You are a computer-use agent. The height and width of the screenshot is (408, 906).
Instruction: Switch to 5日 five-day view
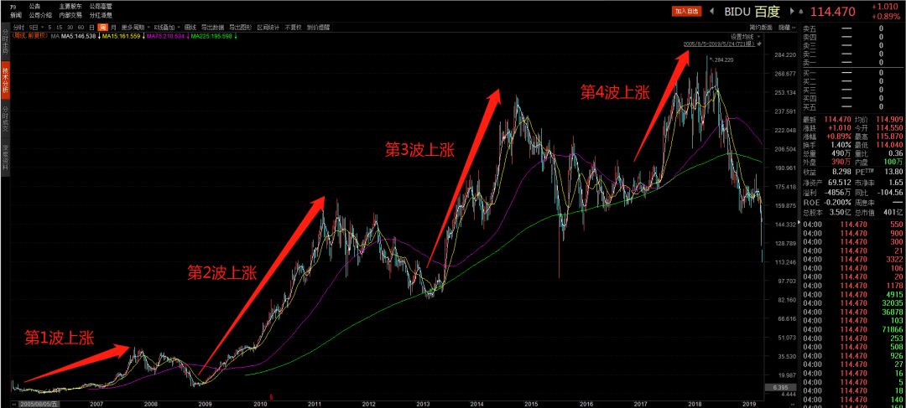tap(34, 27)
